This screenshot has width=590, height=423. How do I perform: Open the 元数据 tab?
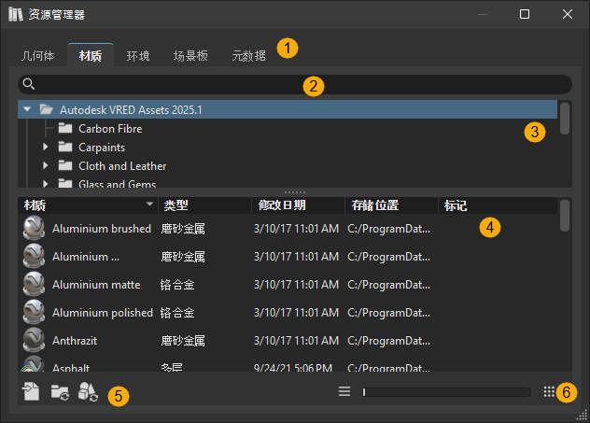click(x=248, y=56)
